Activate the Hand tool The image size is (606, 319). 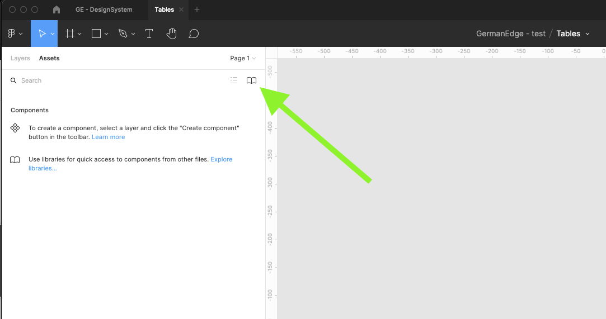click(x=171, y=34)
